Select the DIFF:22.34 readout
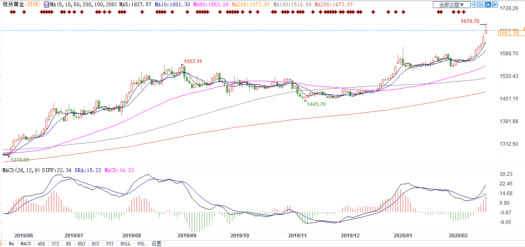The width and height of the screenshot is (525, 247). (x=57, y=170)
